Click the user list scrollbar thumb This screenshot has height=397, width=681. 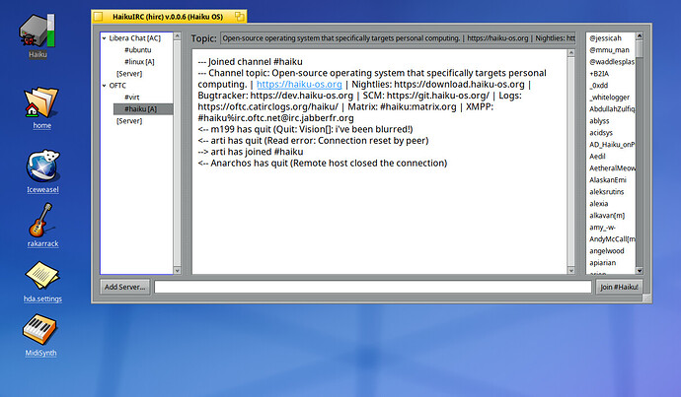[639, 48]
